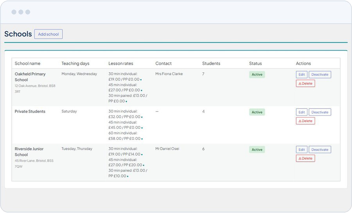Viewport: 352px width, 213px height.
Task: Click teaching days Monday, Wednesday
Action: tap(79, 74)
